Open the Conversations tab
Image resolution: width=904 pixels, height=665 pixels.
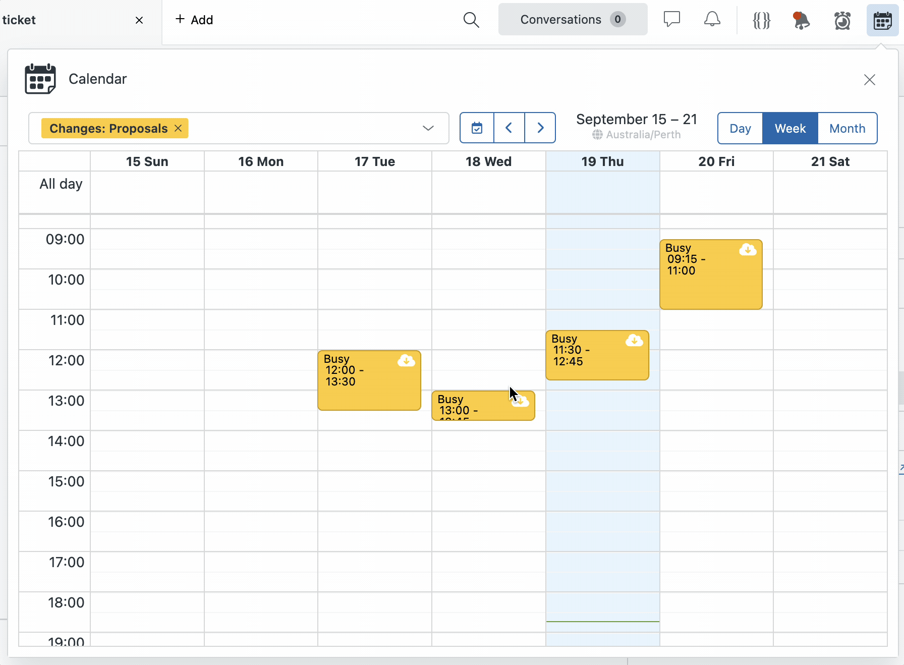click(573, 20)
